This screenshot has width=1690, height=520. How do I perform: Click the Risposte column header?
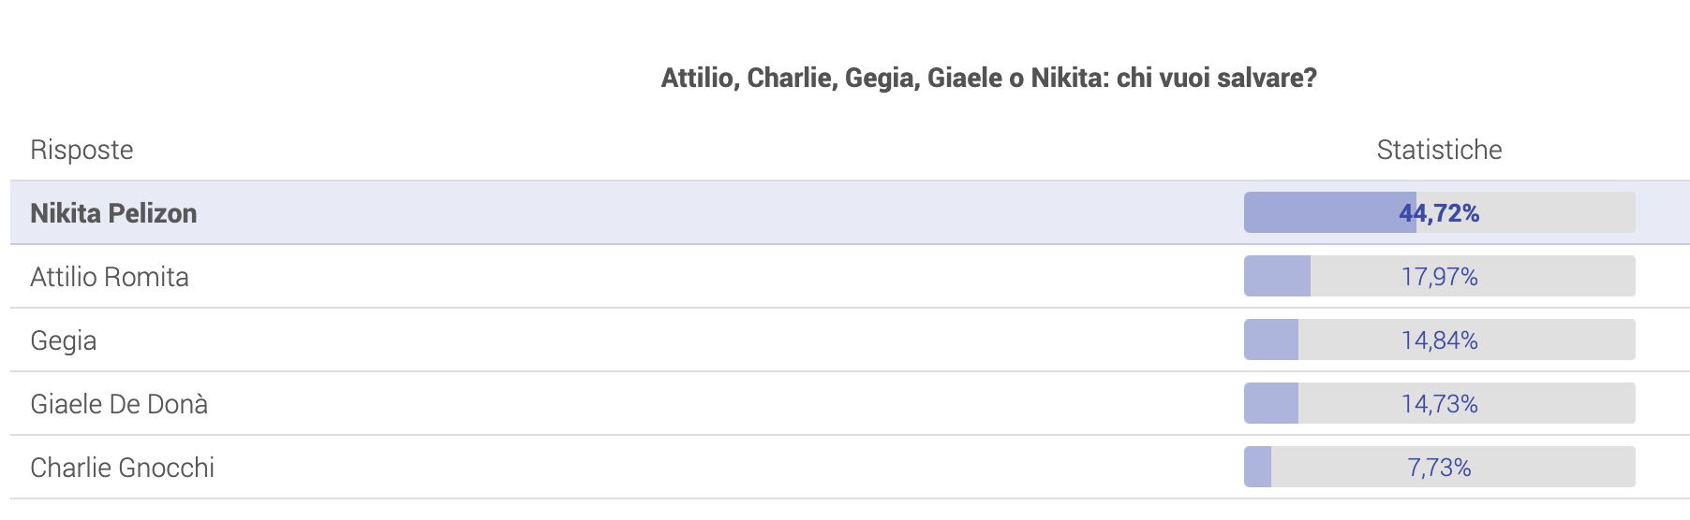pyautogui.click(x=82, y=150)
